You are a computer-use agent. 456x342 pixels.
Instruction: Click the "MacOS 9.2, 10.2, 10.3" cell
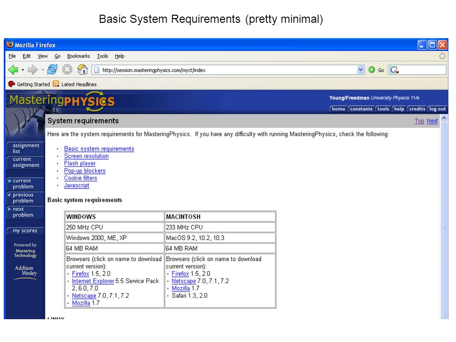tap(220, 238)
